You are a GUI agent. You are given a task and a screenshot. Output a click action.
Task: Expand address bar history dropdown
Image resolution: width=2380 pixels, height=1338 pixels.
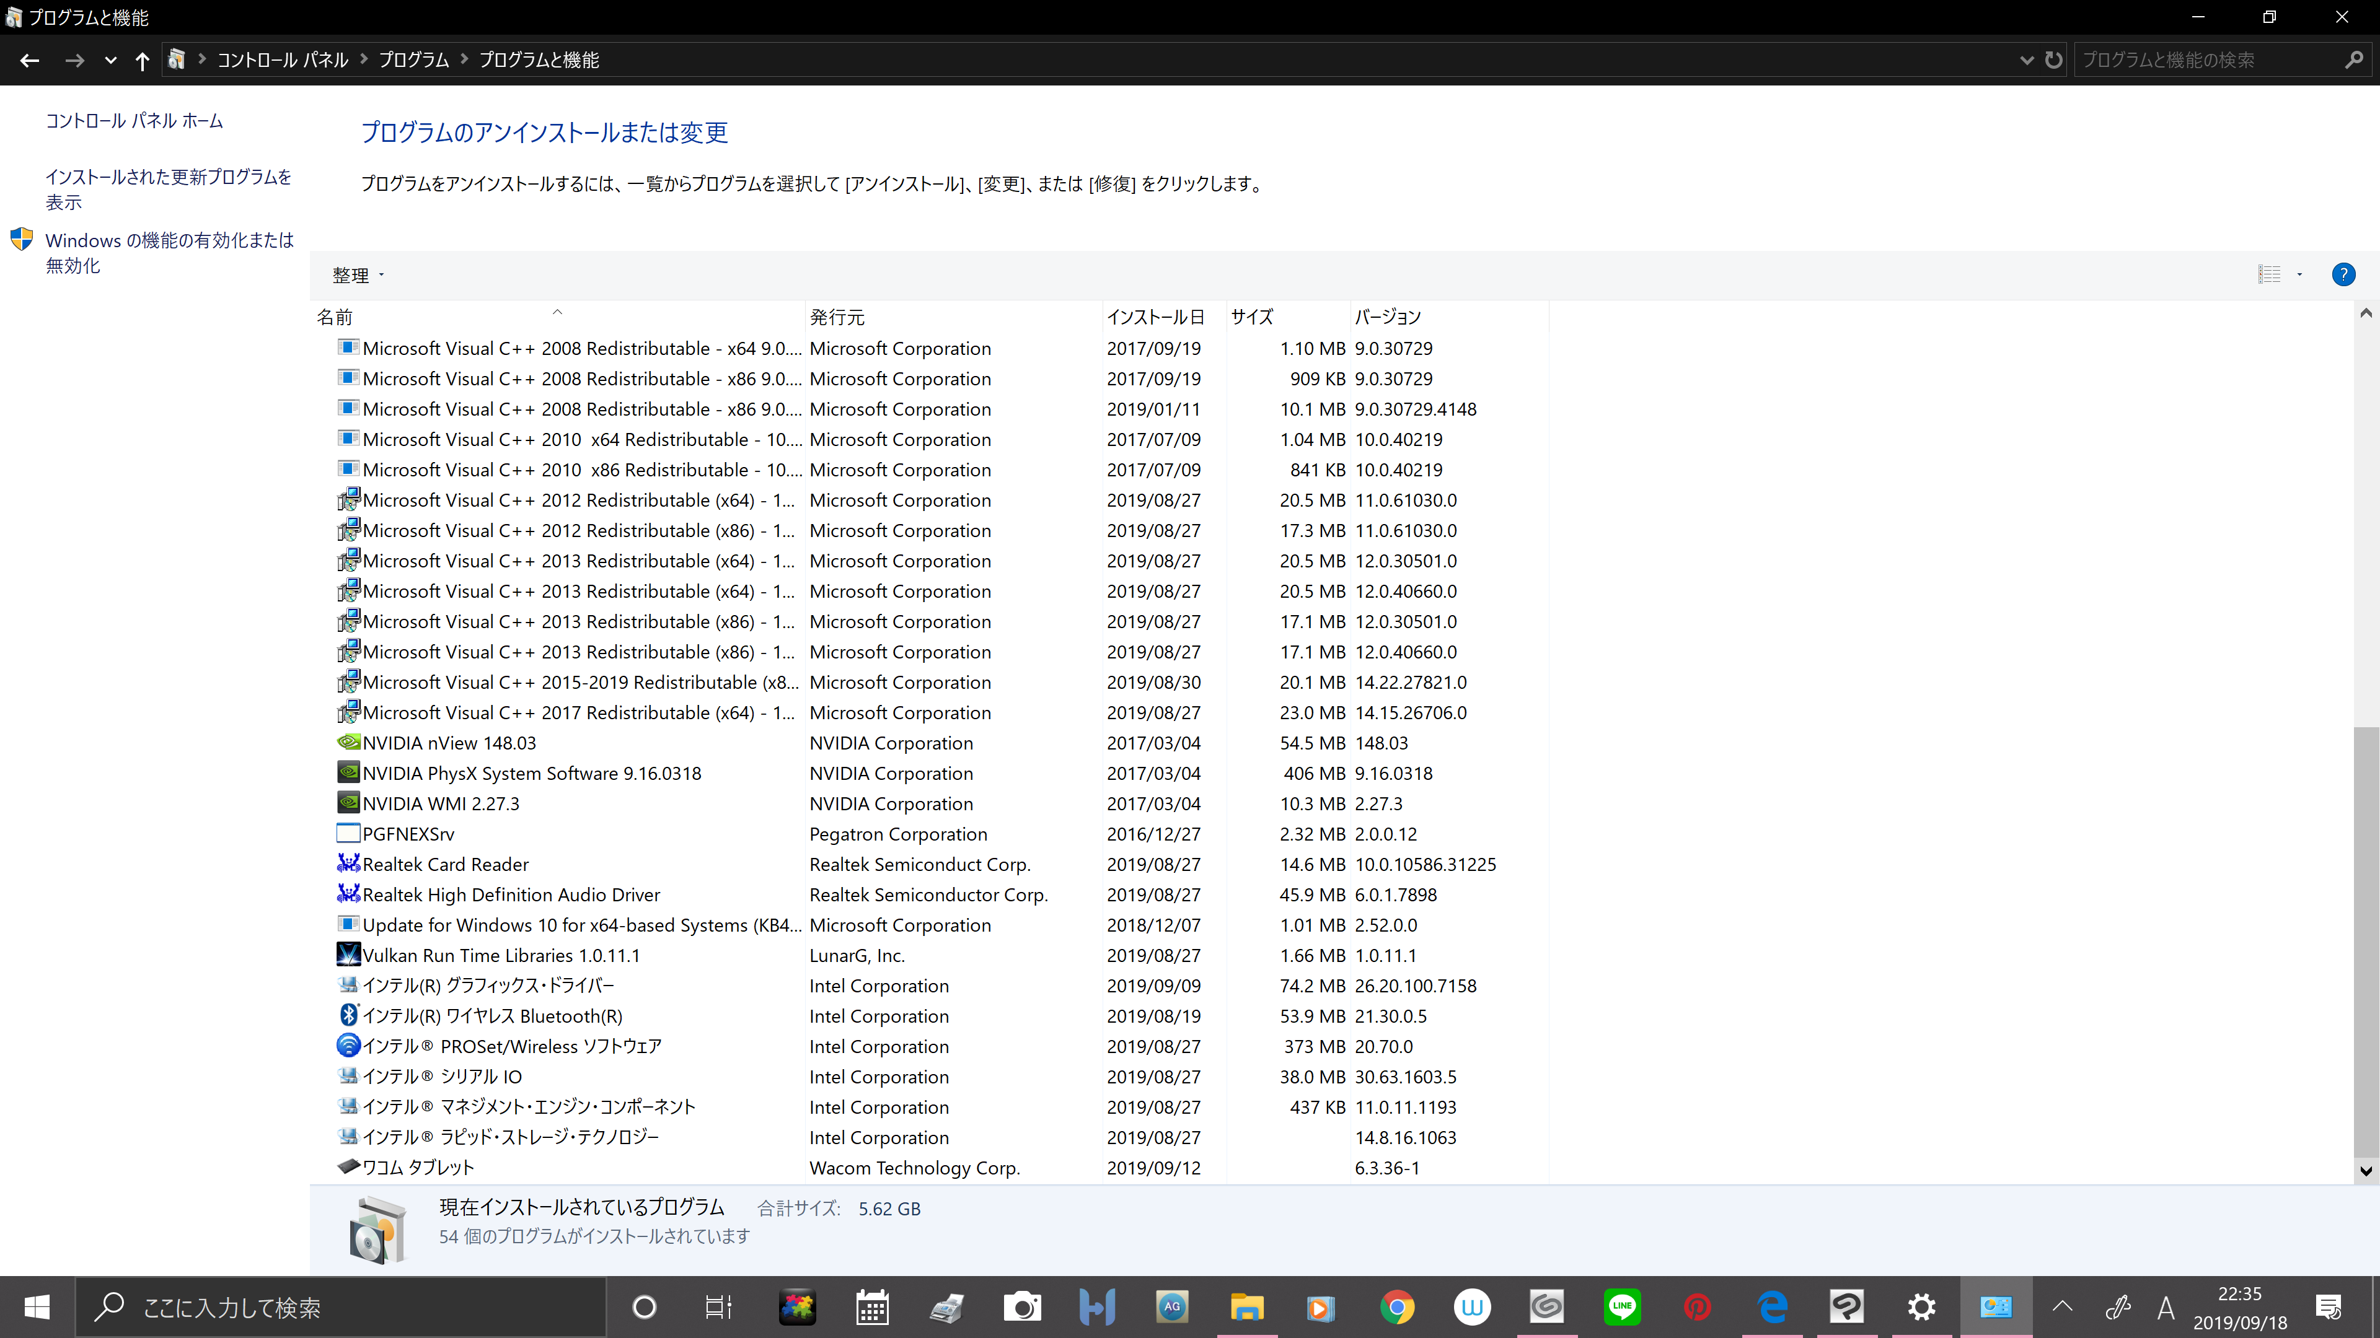tap(2026, 60)
